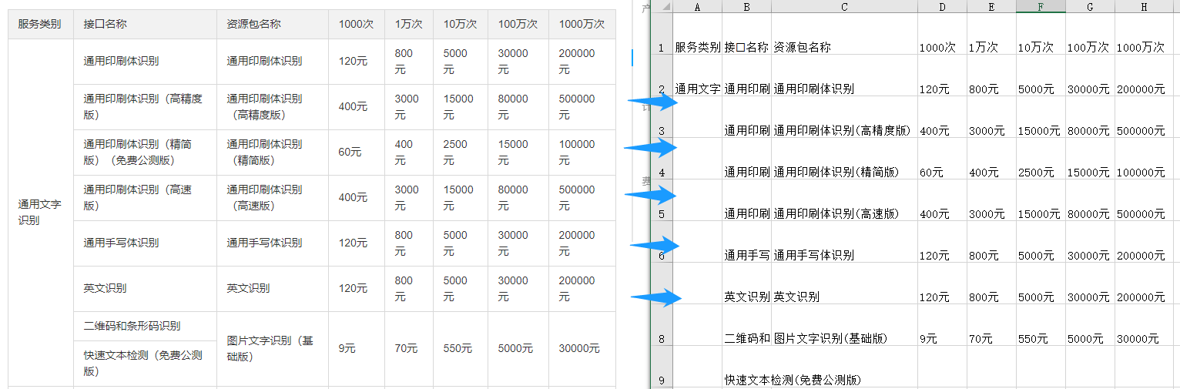Select spreadsheet cell B8 containing 二维码和
Image resolution: width=1180 pixels, height=389 pixels.
click(746, 326)
